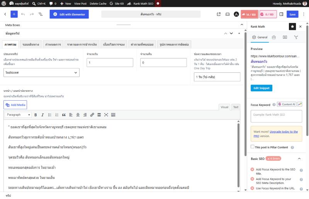Open the Site Kit menu

click(x=117, y=3)
